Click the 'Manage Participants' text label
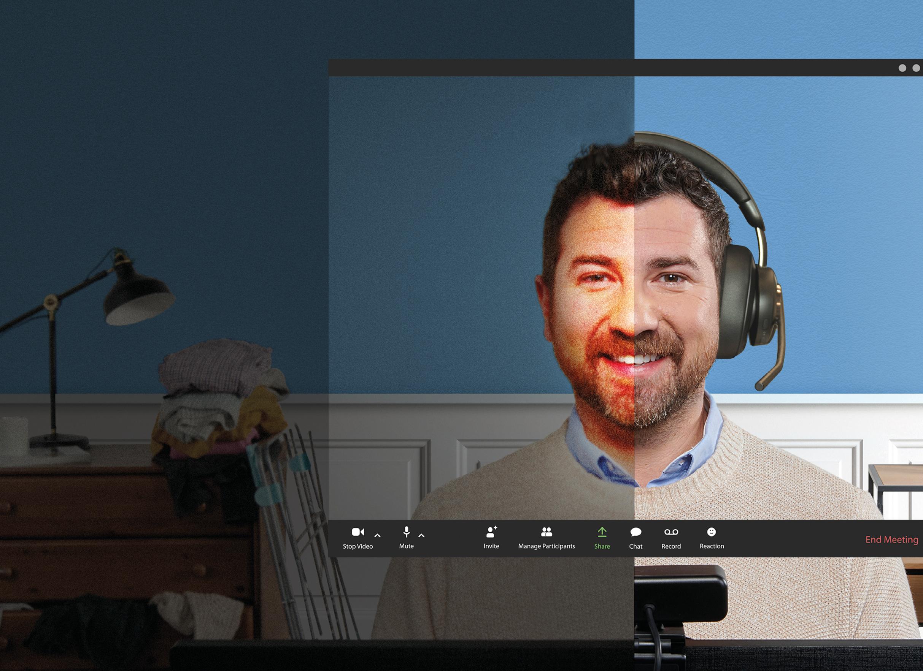 point(546,546)
